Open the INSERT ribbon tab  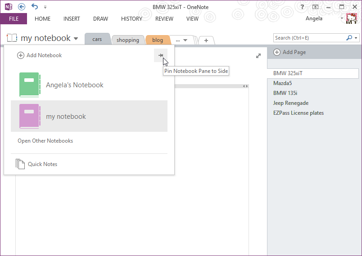72,19
